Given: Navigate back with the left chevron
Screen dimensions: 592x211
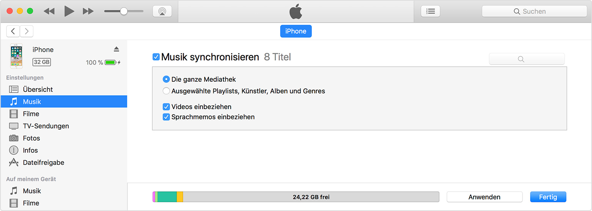Looking at the screenshot, I should (13, 31).
